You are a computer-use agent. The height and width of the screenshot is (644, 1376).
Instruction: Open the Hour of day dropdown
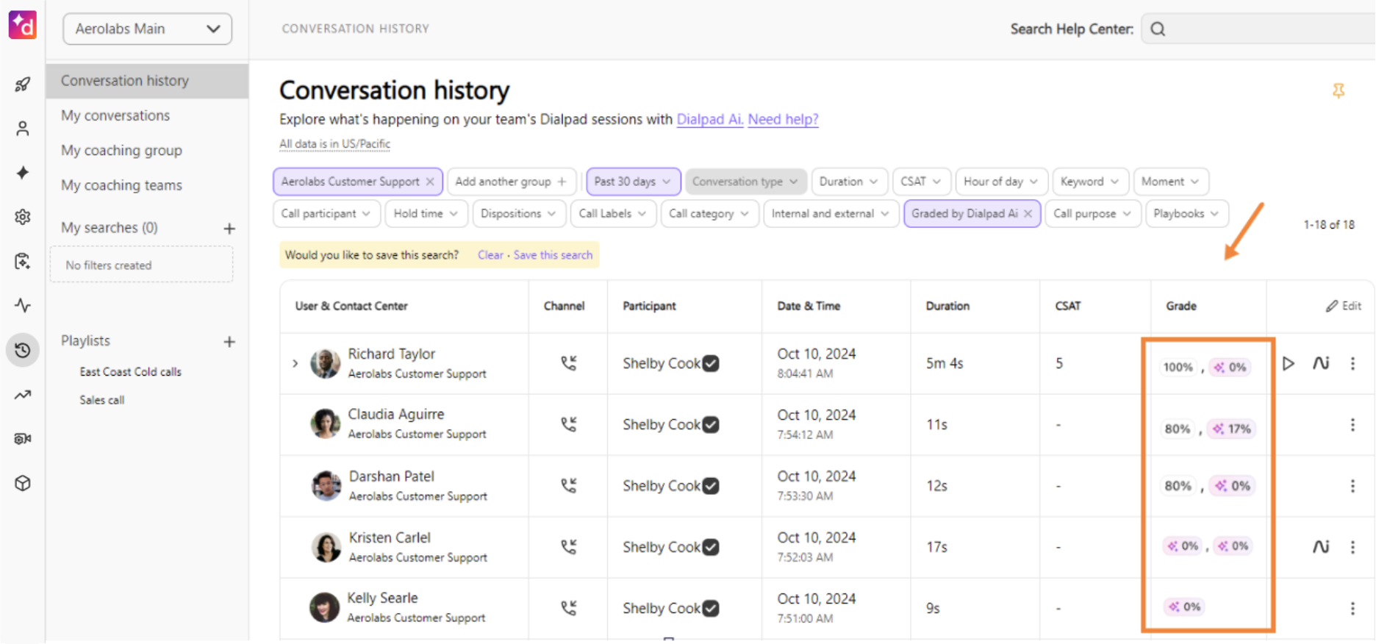pyautogui.click(x=1001, y=182)
